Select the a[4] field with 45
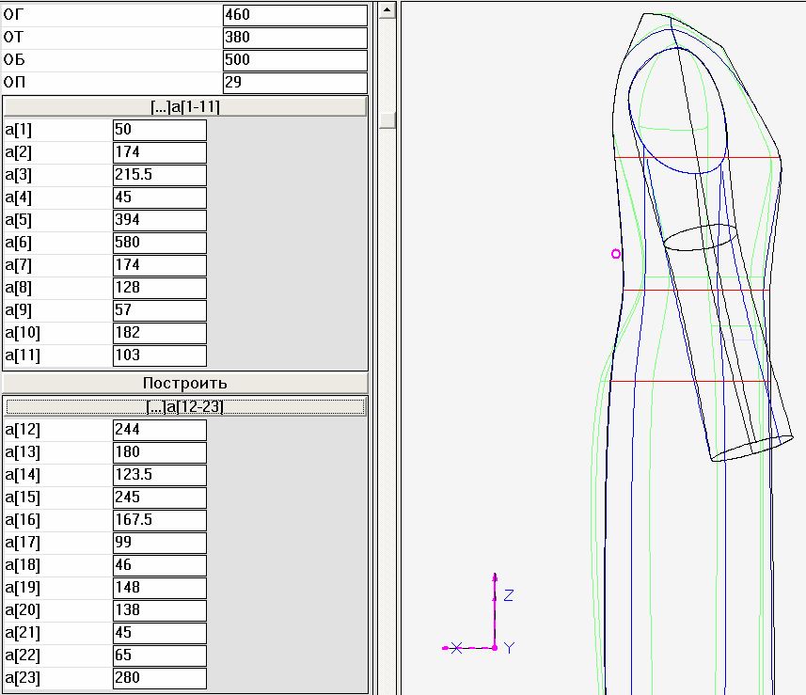Screen dimensions: 806x695 [x=160, y=197]
